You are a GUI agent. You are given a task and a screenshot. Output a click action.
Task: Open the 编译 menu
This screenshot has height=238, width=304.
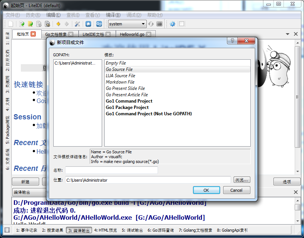click(113, 15)
